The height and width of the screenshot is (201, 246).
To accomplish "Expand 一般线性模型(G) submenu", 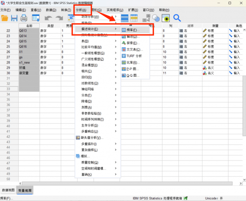I will pyautogui.click(x=98, y=53).
